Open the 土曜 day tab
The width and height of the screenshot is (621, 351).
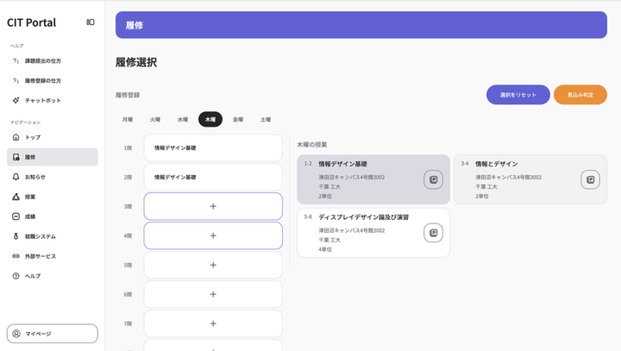click(x=266, y=120)
